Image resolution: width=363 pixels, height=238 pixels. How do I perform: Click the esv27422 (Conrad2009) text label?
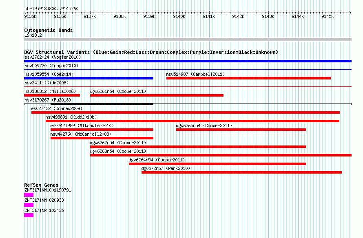click(57, 108)
